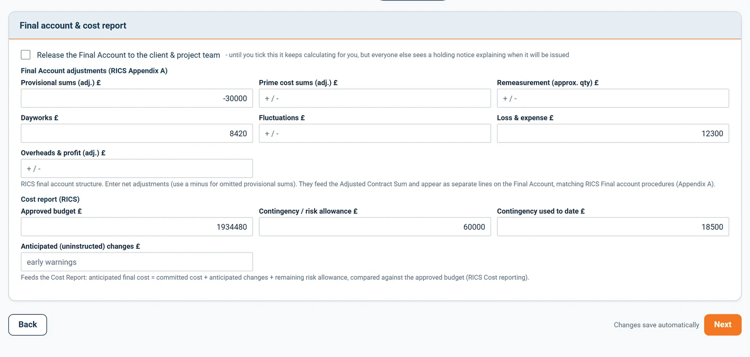Click the 'Feeds the Cost Report' help text
The width and height of the screenshot is (750, 357).
(x=275, y=277)
